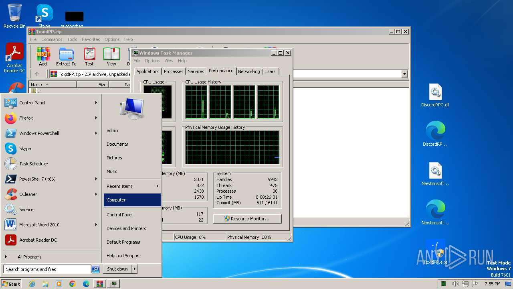The width and height of the screenshot is (513, 289).
Task: Expand Microsoft Word 2010 jump list arrow
Action: [x=96, y=225]
